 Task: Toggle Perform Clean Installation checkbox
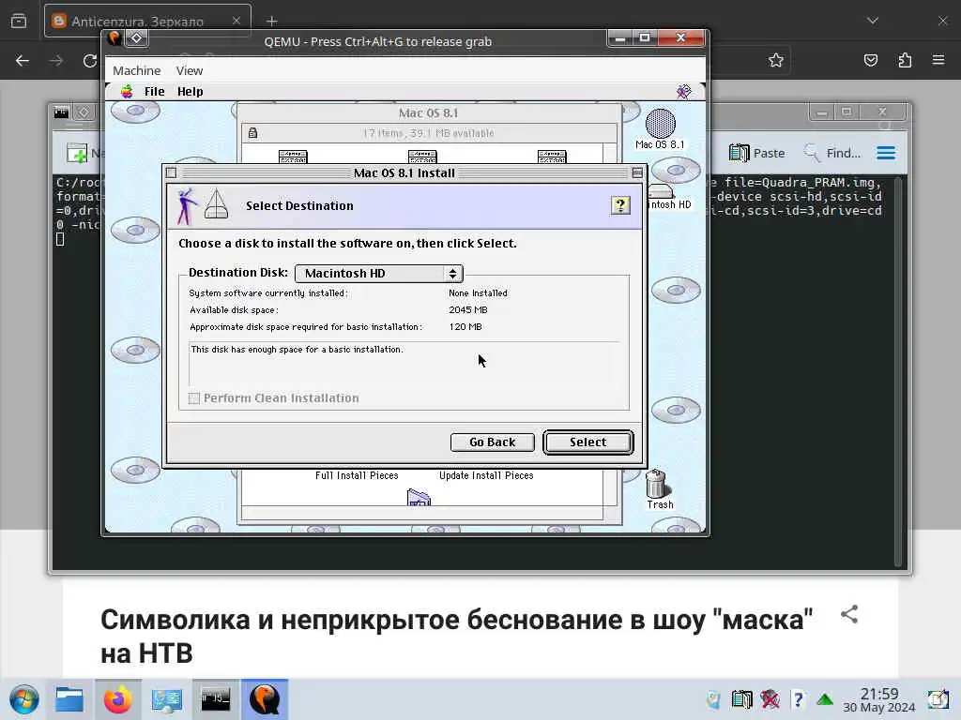194,398
